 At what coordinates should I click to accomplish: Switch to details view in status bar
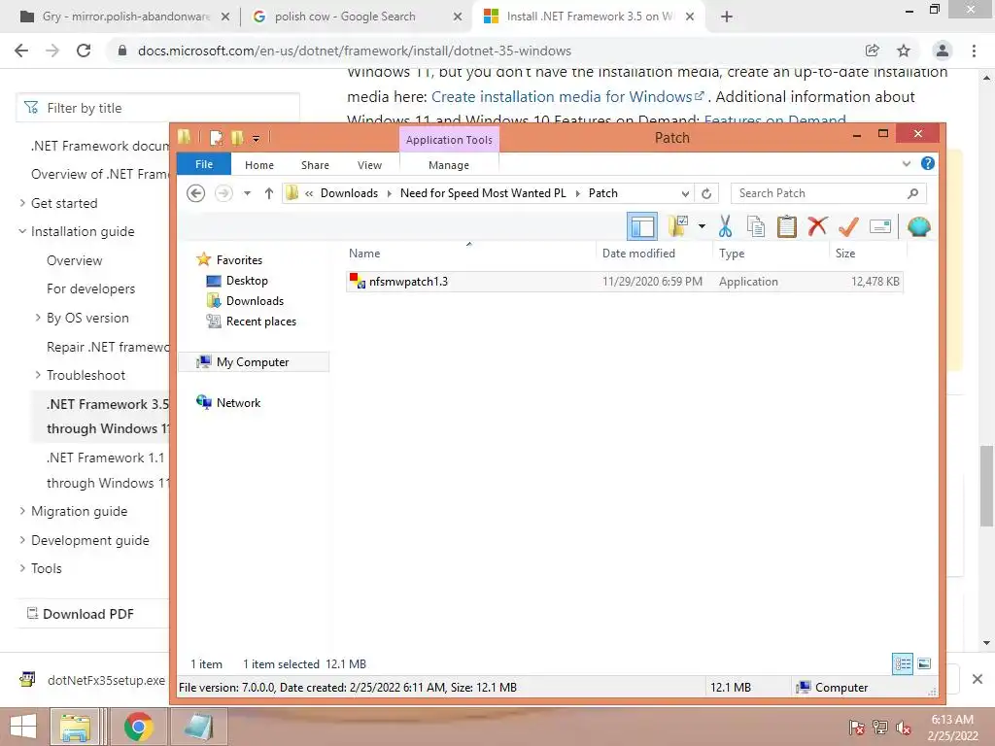pyautogui.click(x=903, y=664)
